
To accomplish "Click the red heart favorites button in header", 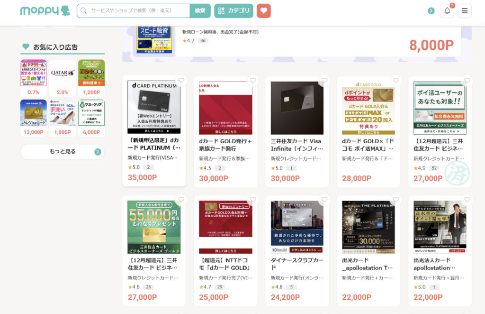I will point(264,10).
